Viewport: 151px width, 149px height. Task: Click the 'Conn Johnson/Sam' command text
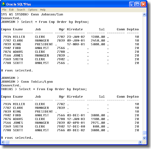point(47,14)
